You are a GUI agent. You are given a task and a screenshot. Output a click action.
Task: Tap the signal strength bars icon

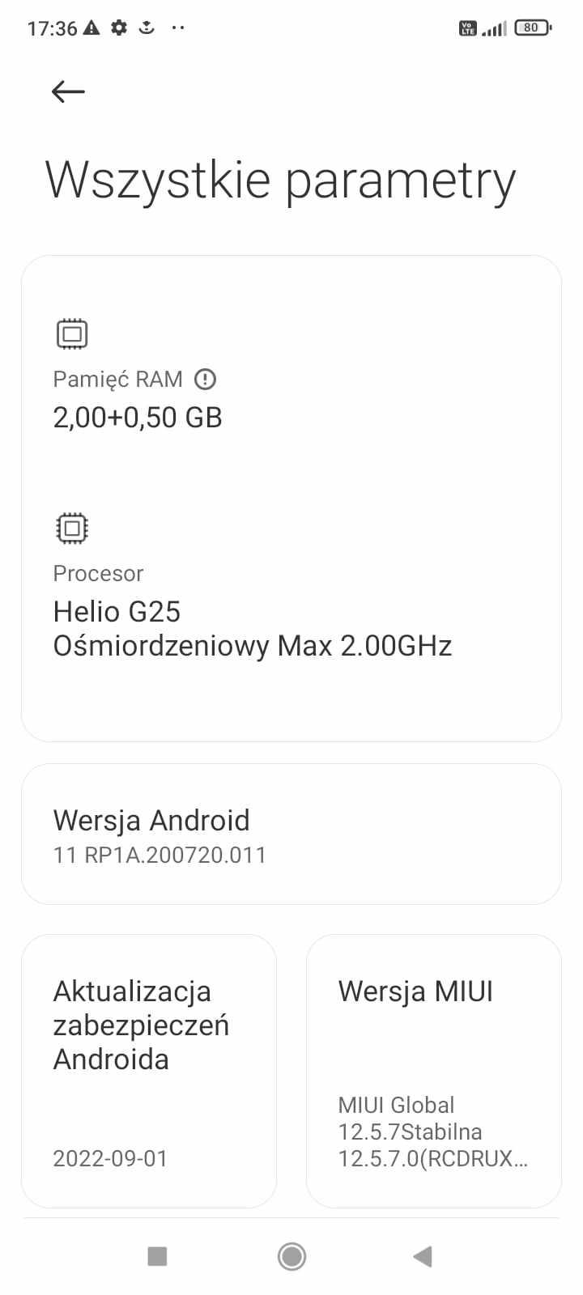click(494, 29)
